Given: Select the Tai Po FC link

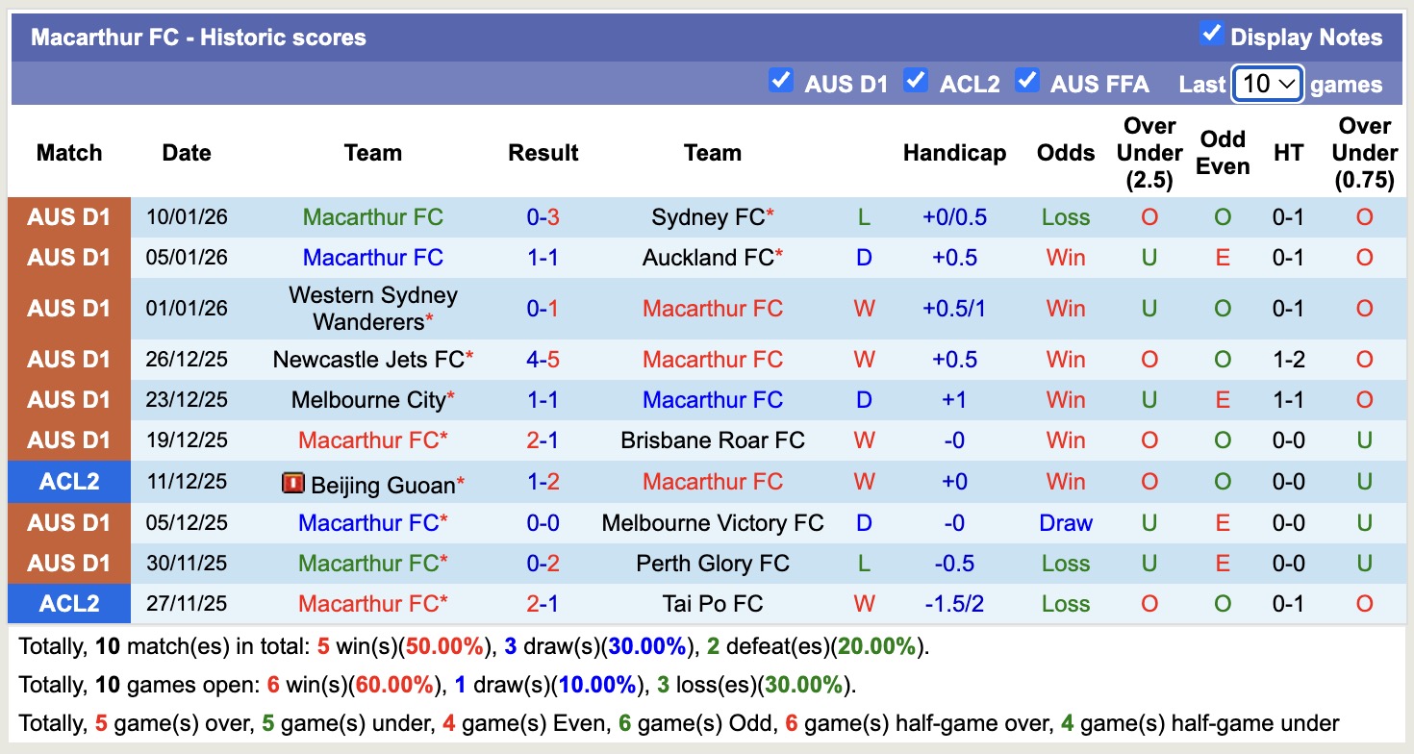Looking at the screenshot, I should 712,604.
